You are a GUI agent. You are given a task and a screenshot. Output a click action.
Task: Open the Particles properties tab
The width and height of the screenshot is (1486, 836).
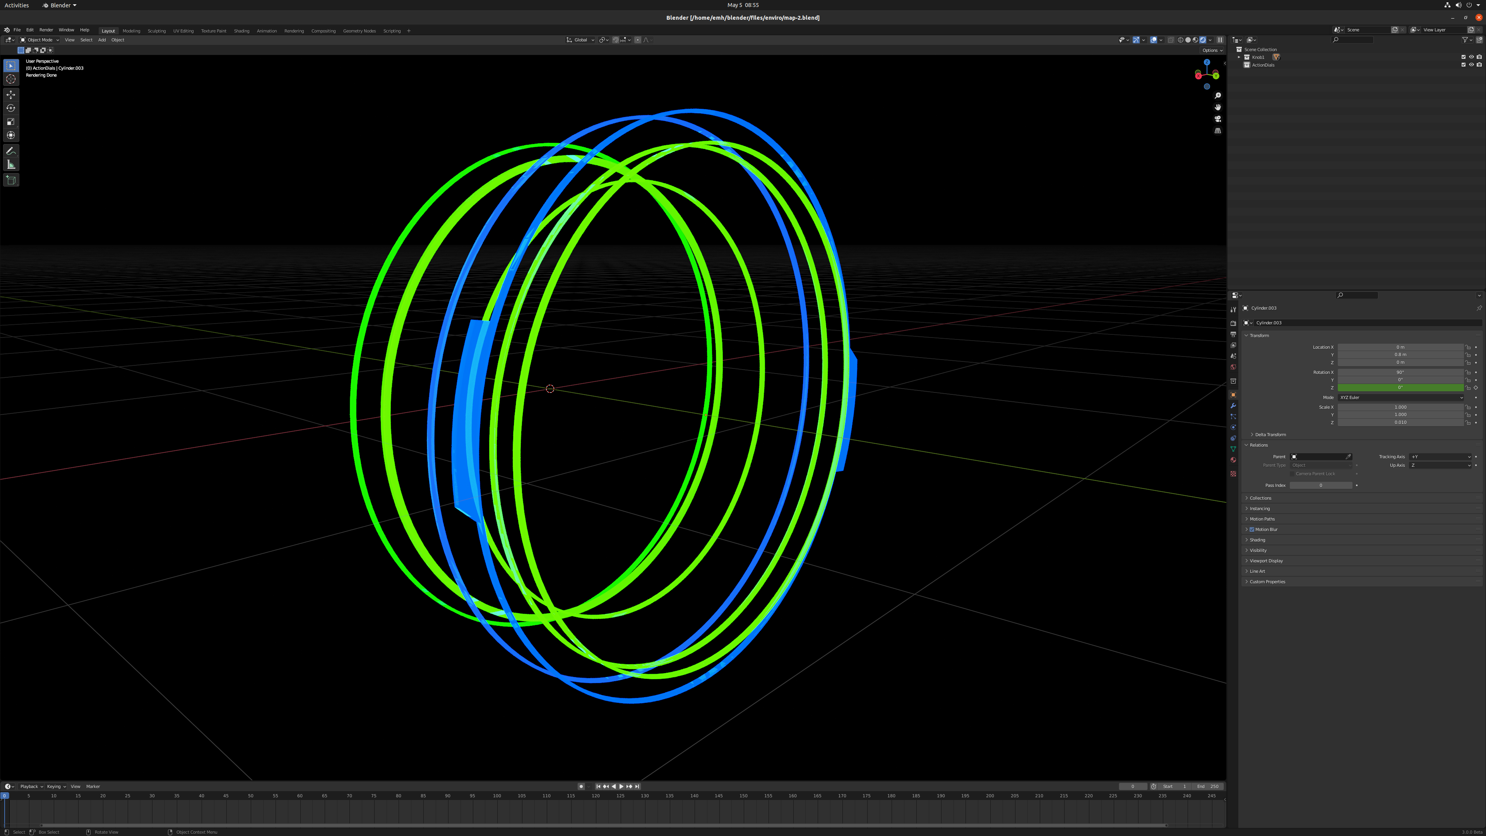(x=1233, y=416)
